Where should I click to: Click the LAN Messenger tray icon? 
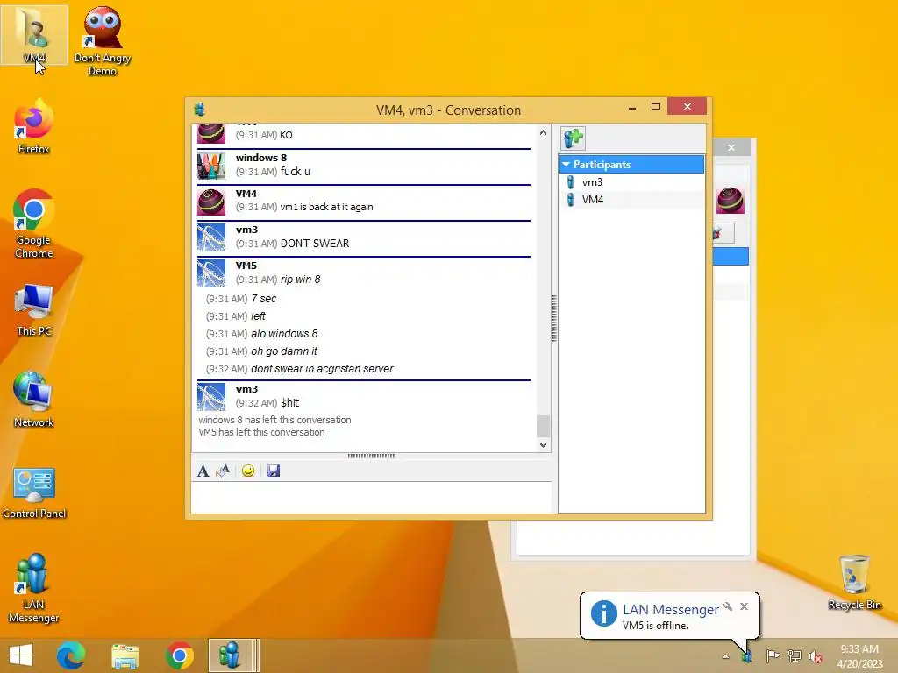click(746, 655)
